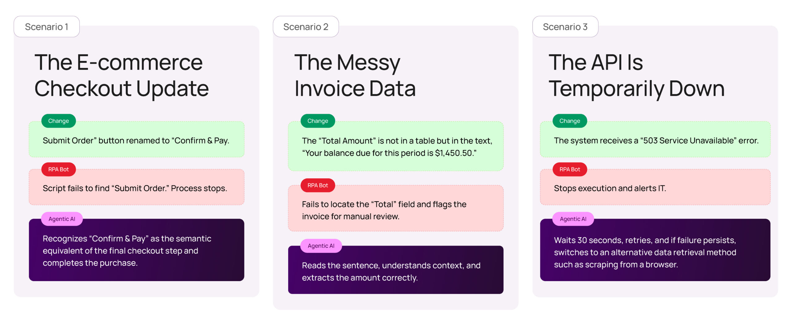Image resolution: width=791 pixels, height=325 pixels.
Task: Open the Scenario 3 tab label
Action: tap(565, 27)
